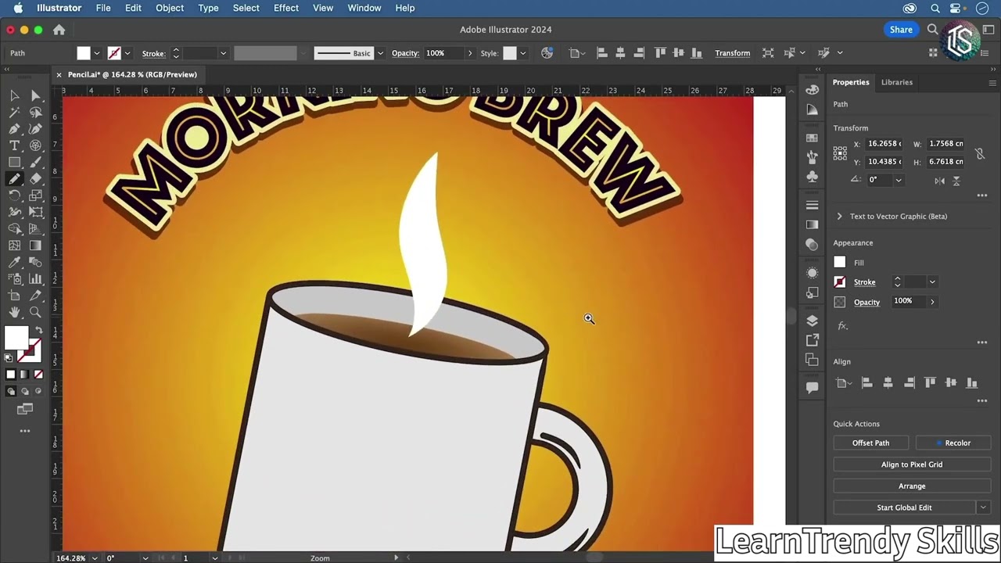Image resolution: width=1001 pixels, height=563 pixels.
Task: Click the Offset Path button
Action: 870,443
